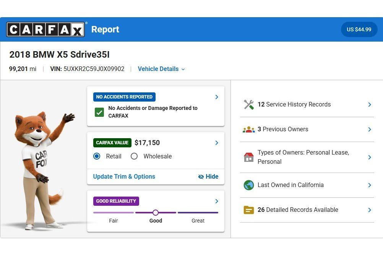Click the wrench Service History icon

coord(249,105)
